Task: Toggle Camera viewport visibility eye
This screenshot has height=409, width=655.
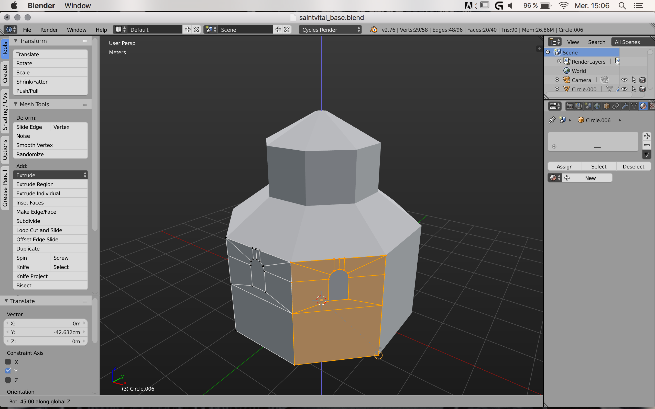Action: tap(624, 80)
